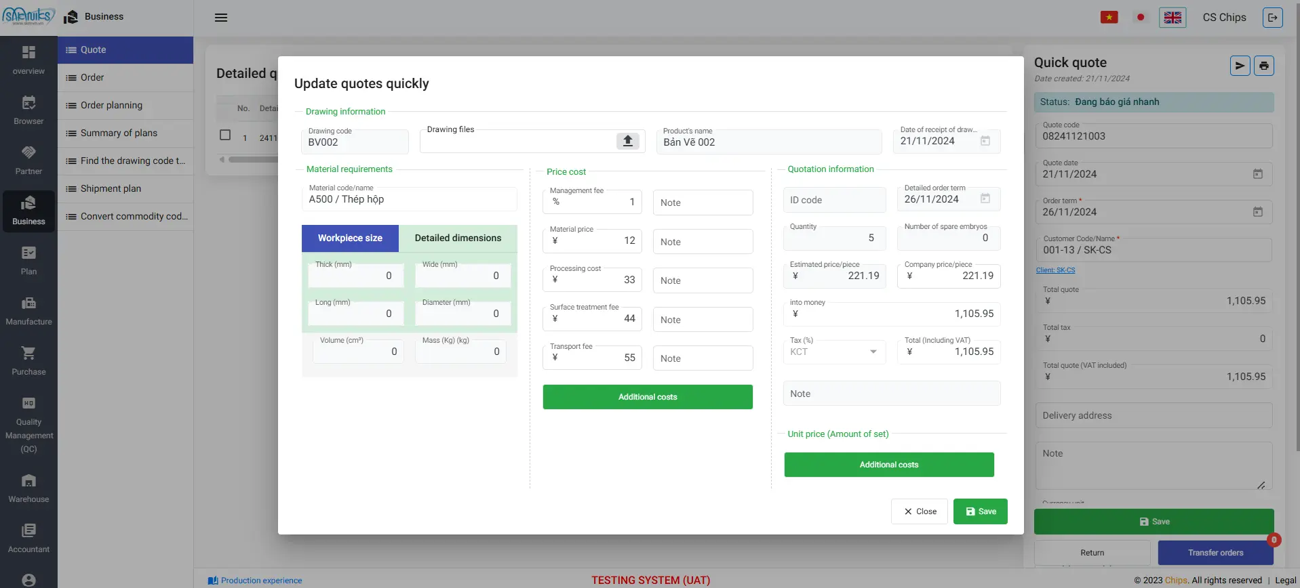The image size is (1300, 588).
Task: Switch to the Detailed dimensions tab
Action: (x=458, y=238)
